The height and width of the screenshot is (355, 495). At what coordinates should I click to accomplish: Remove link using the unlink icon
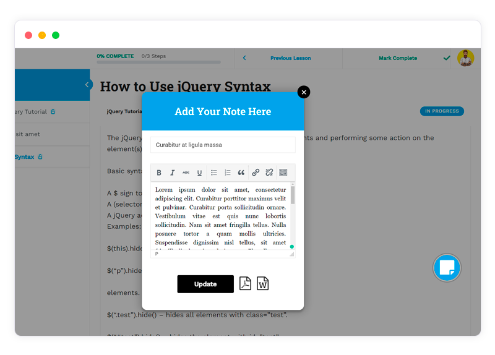(269, 173)
